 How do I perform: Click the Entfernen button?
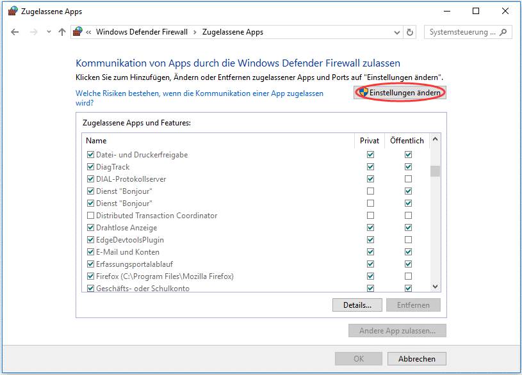413,305
